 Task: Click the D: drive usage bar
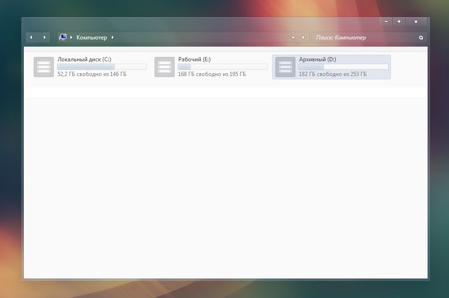pyautogui.click(x=343, y=67)
